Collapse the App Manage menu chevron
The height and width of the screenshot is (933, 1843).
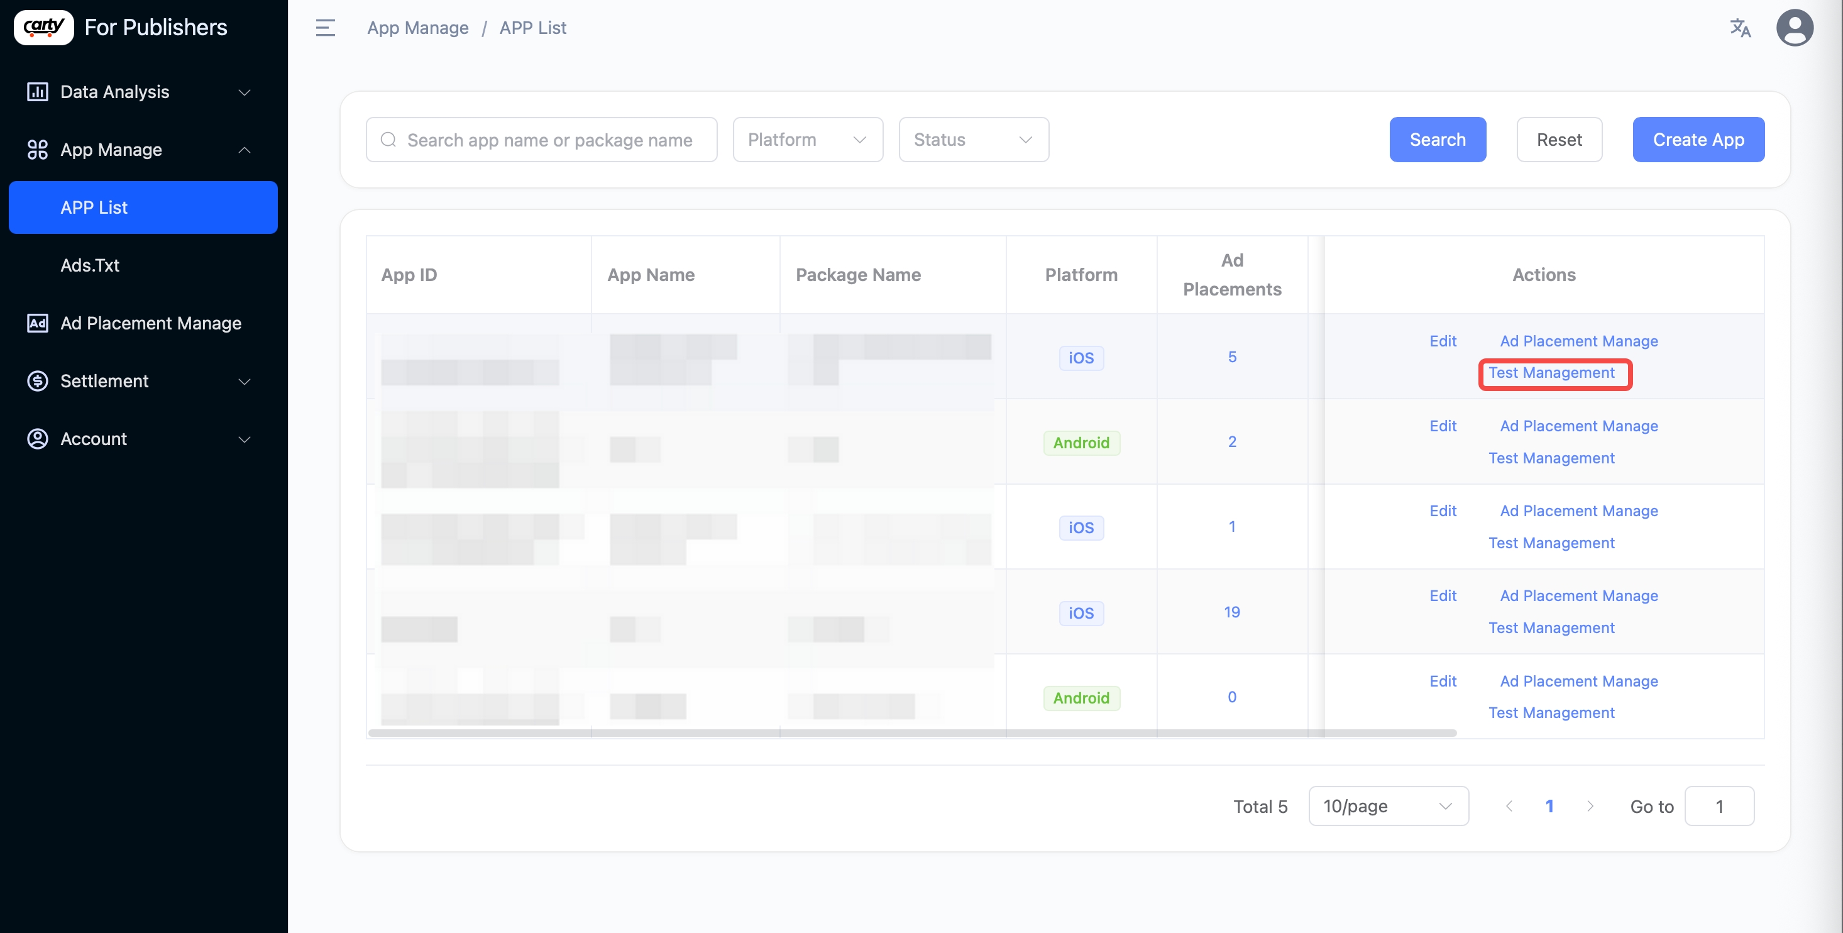click(244, 150)
